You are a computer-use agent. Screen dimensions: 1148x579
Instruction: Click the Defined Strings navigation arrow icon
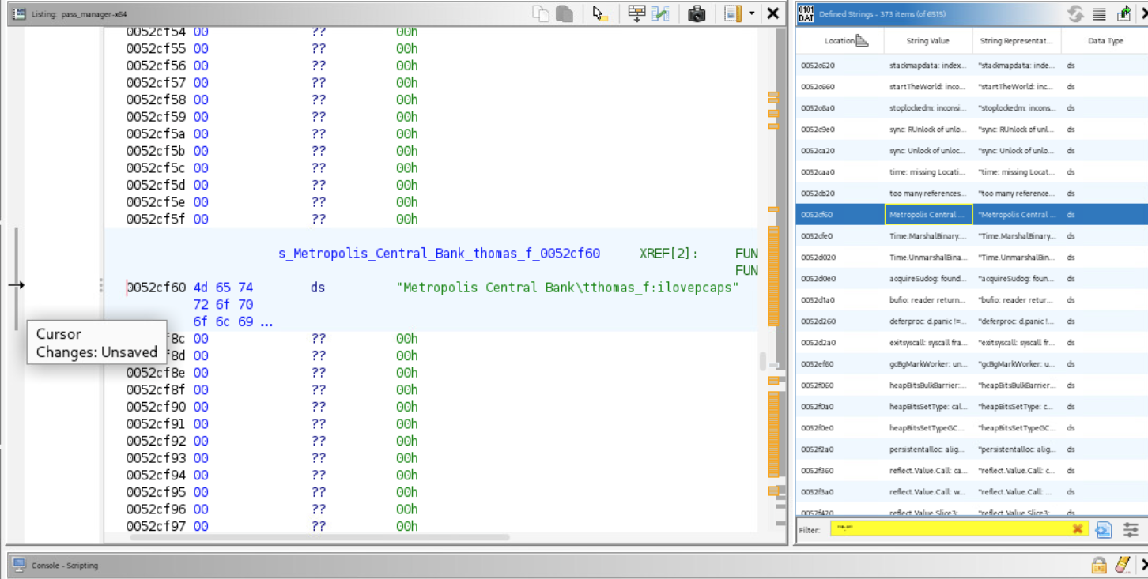pos(1123,13)
